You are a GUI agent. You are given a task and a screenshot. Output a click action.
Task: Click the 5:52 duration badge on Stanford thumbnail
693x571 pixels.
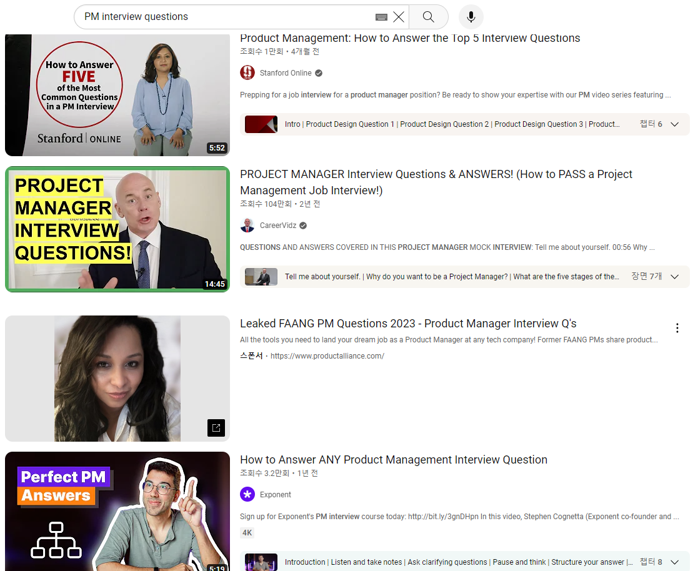tap(217, 147)
